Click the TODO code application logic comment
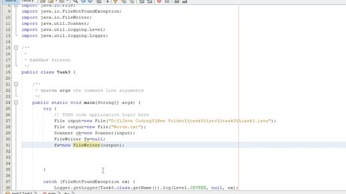 point(102,115)
